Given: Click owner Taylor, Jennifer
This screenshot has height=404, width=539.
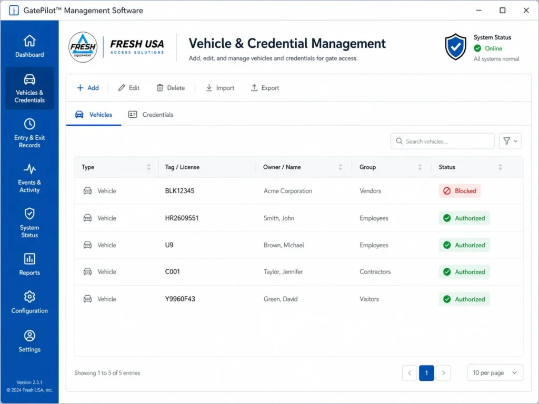Looking at the screenshot, I should tap(283, 271).
